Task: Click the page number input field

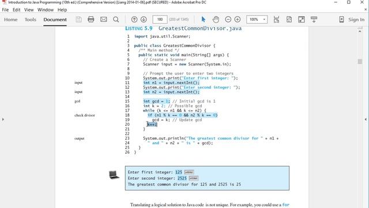Action: click(x=160, y=19)
